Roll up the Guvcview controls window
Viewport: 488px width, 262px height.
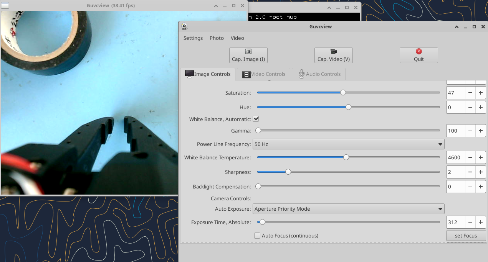(x=457, y=27)
